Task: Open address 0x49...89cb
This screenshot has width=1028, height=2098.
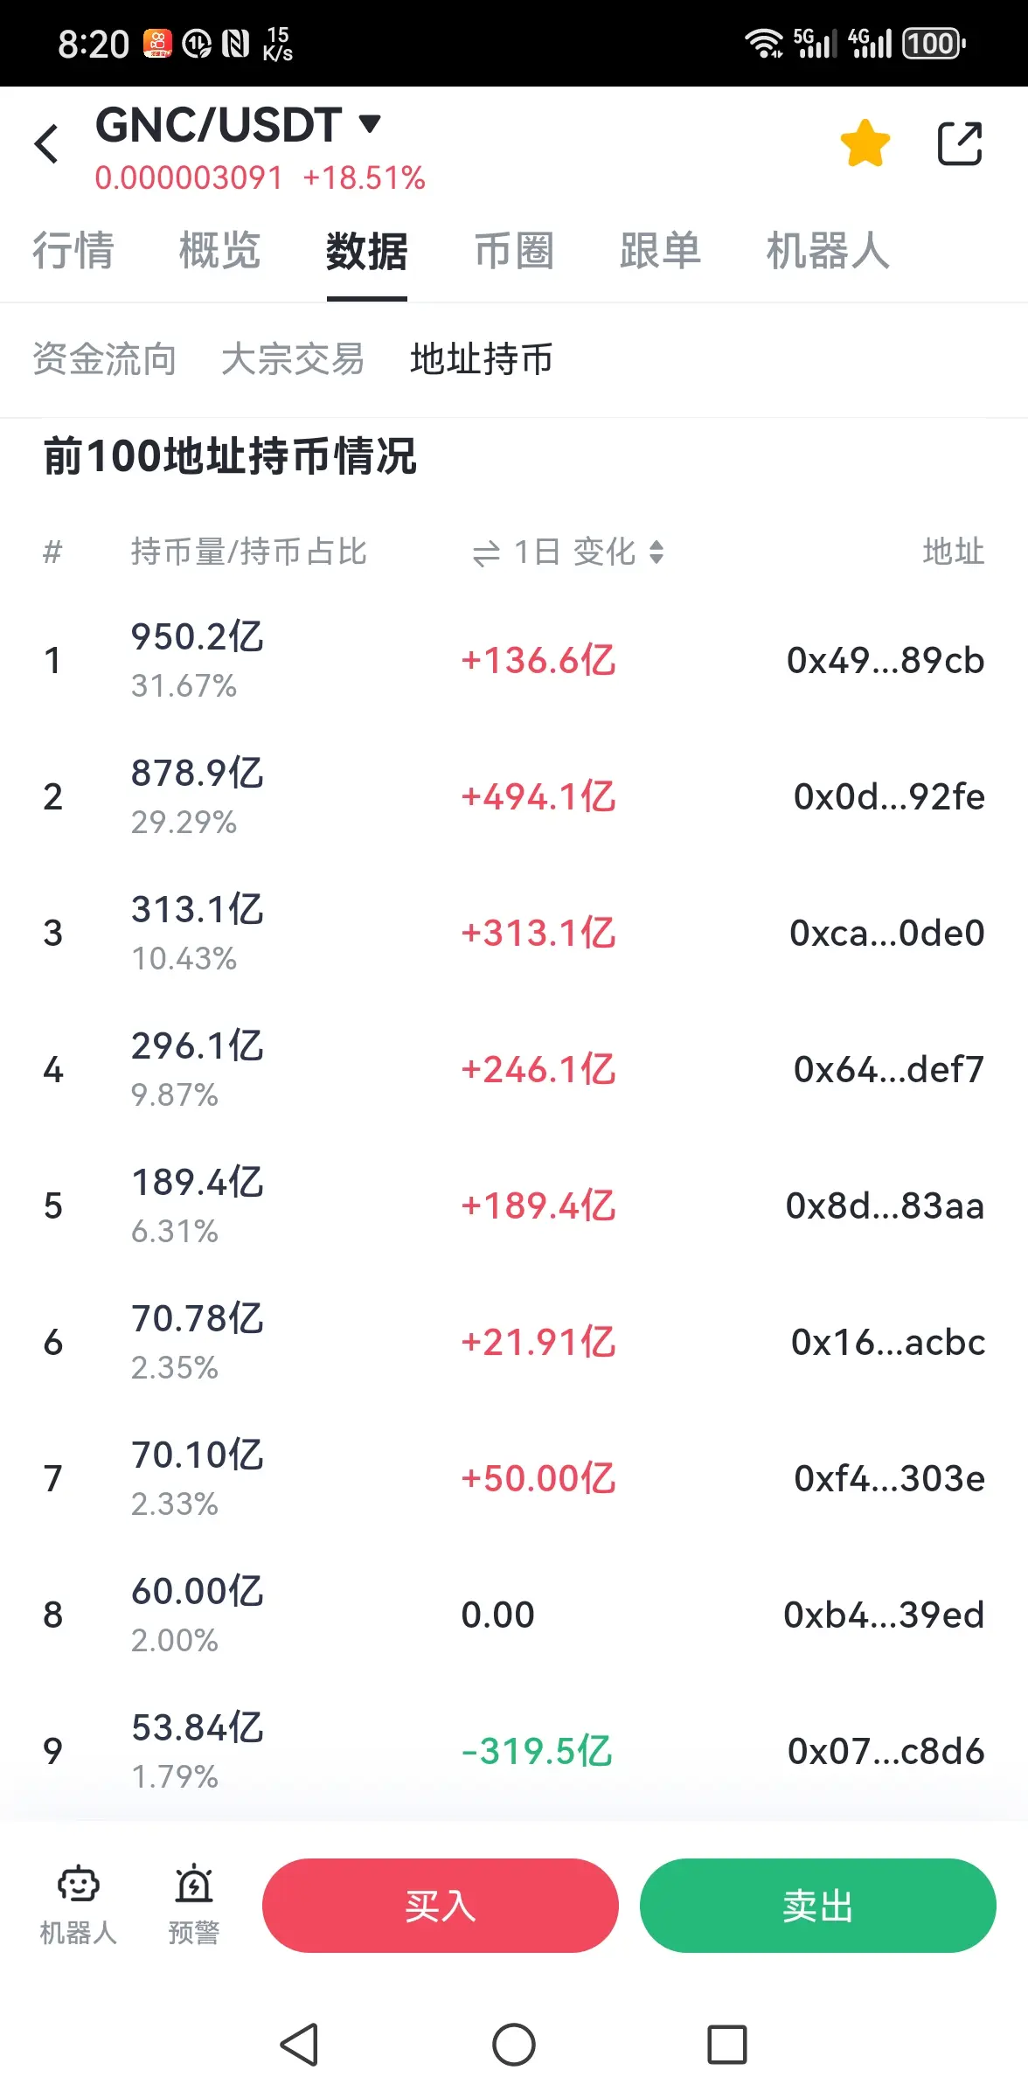Action: point(886,661)
